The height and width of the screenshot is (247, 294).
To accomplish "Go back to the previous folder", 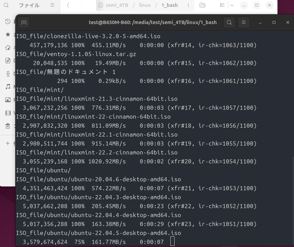I will click(68, 6).
